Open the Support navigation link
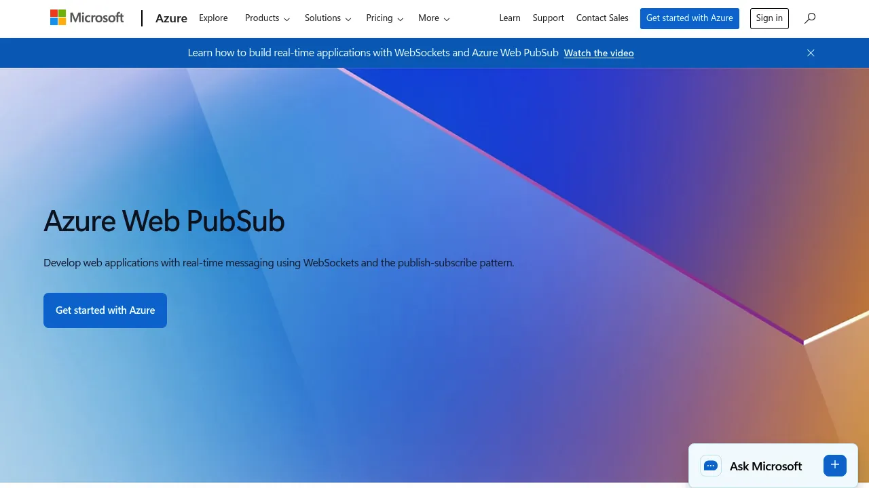869x488 pixels. (x=549, y=18)
